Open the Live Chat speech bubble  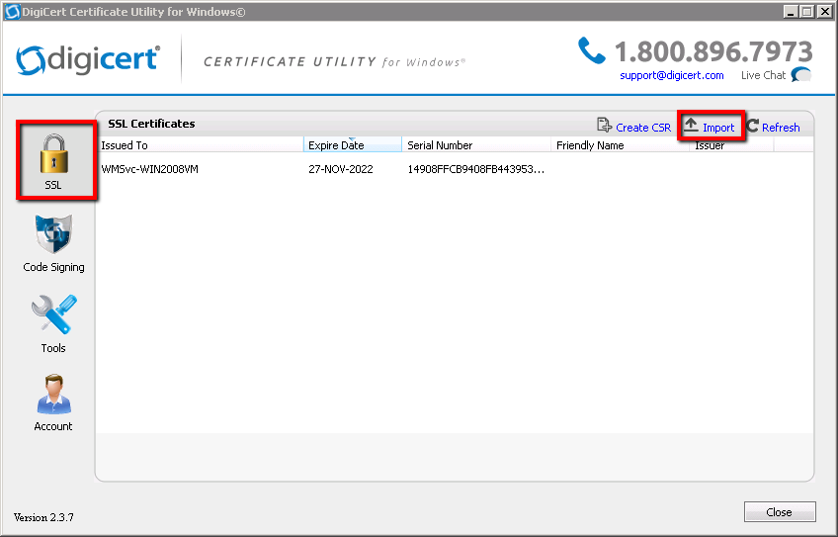coord(801,75)
